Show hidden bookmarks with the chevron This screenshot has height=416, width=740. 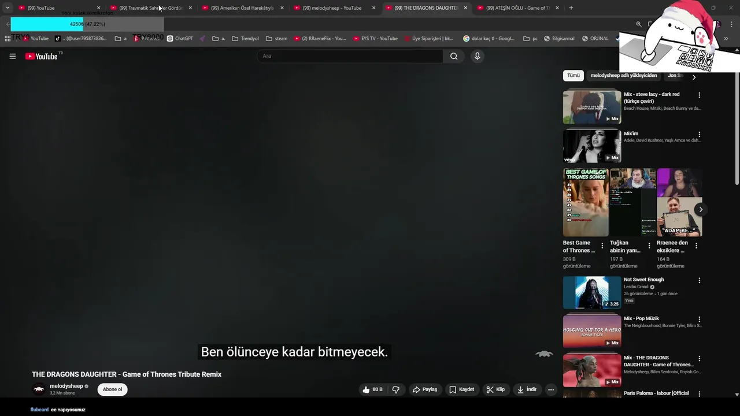[726, 39]
